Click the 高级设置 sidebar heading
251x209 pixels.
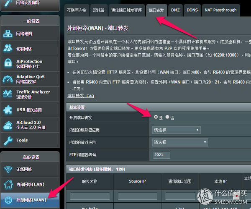click(x=31, y=157)
